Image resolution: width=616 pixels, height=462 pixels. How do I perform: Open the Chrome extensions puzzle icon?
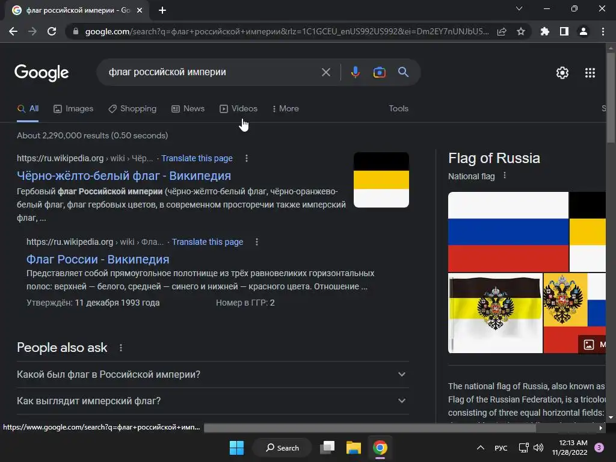[544, 31]
